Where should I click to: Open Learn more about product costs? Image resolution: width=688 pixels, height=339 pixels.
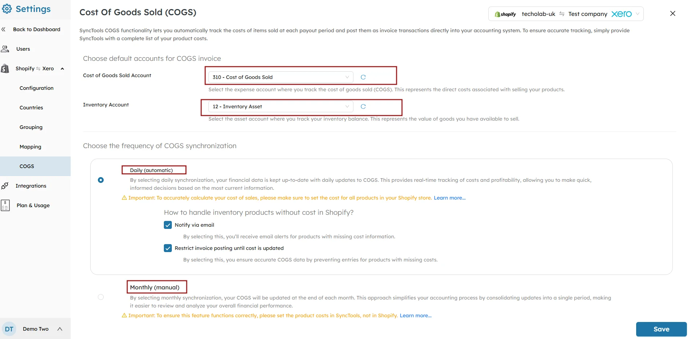point(449,198)
